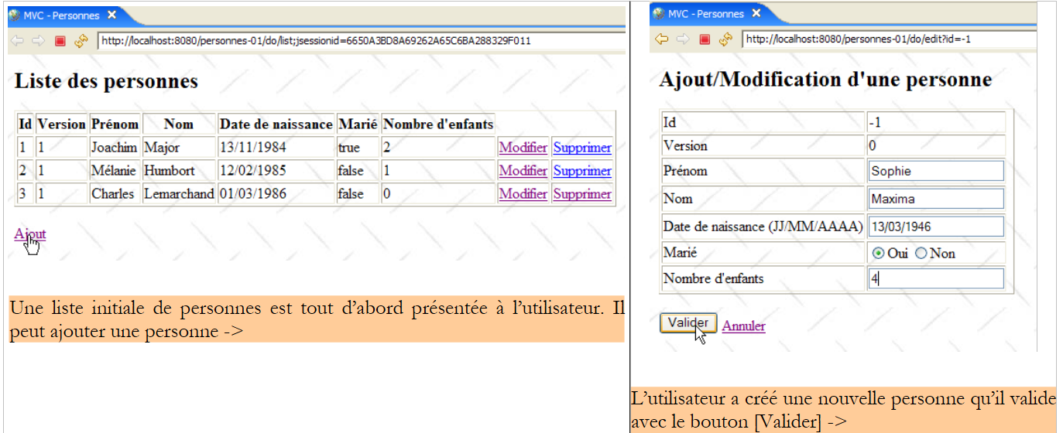Click the forward arrow in the edit form browser
This screenshot has height=433, width=1063.
pos(683,39)
